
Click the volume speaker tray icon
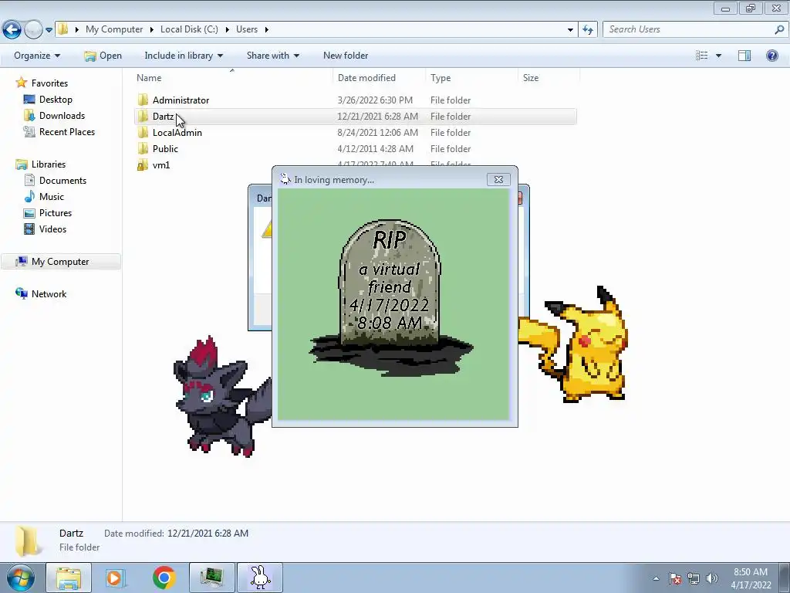point(712,578)
